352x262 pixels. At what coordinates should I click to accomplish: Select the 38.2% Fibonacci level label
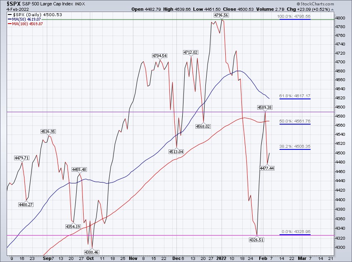click(295, 146)
